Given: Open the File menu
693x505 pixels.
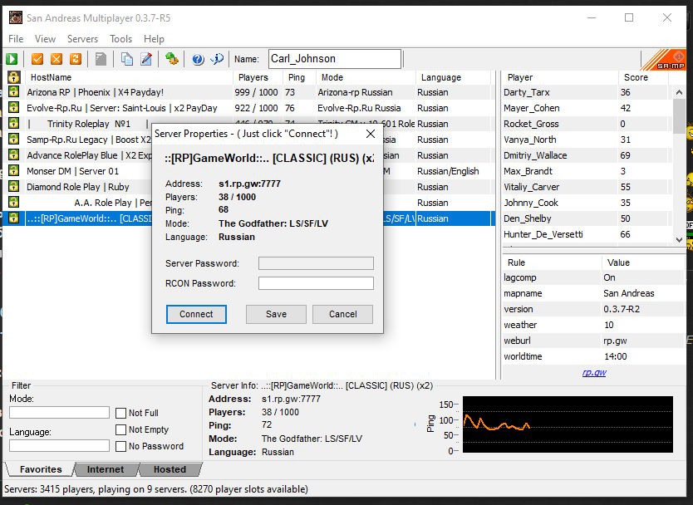Looking at the screenshot, I should [16, 39].
